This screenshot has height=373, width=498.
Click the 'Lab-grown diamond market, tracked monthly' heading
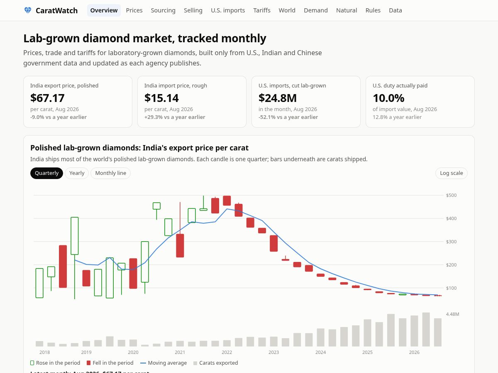coord(145,38)
